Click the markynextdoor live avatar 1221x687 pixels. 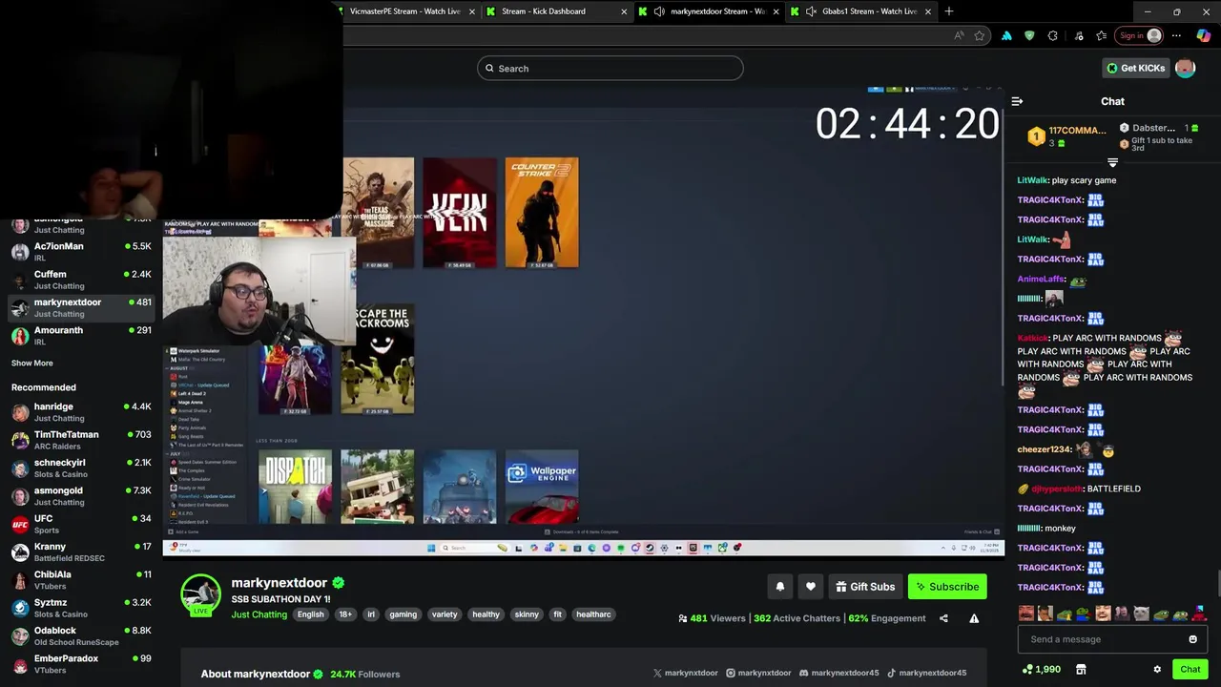pos(200,594)
